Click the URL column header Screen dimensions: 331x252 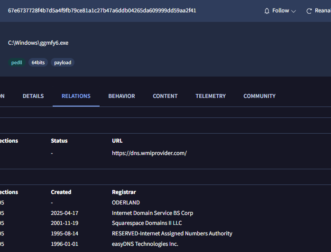pyautogui.click(x=117, y=141)
